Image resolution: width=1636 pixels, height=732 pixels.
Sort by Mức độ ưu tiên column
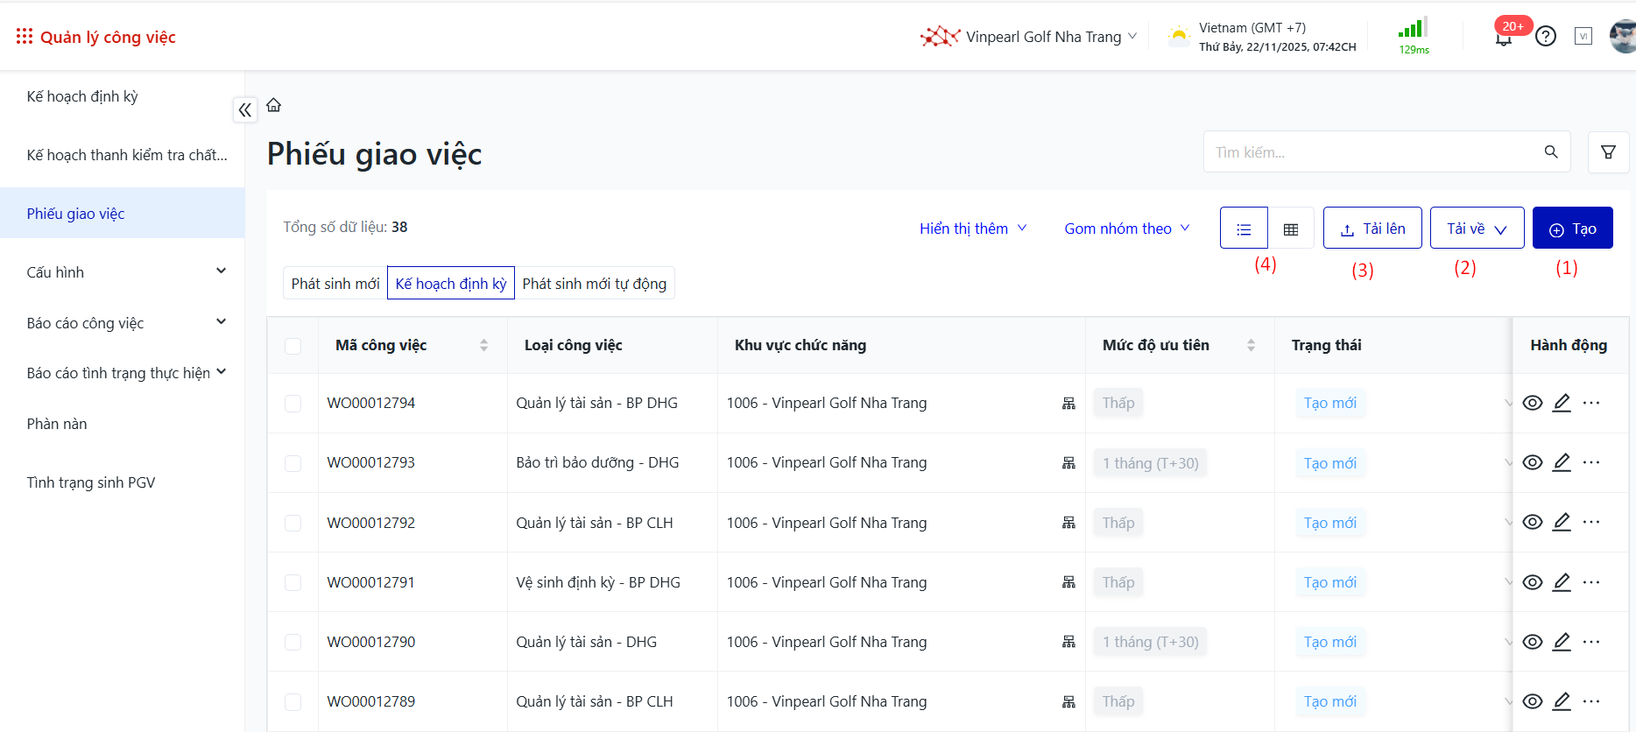(1251, 346)
